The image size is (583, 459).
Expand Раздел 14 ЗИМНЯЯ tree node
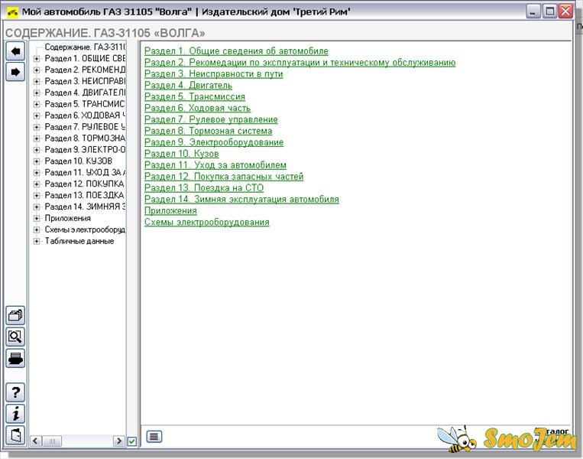[37, 207]
